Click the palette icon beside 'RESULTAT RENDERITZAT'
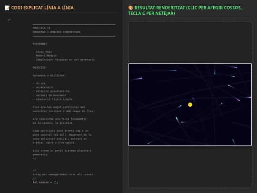This screenshot has height=193, width=257. click(x=130, y=8)
